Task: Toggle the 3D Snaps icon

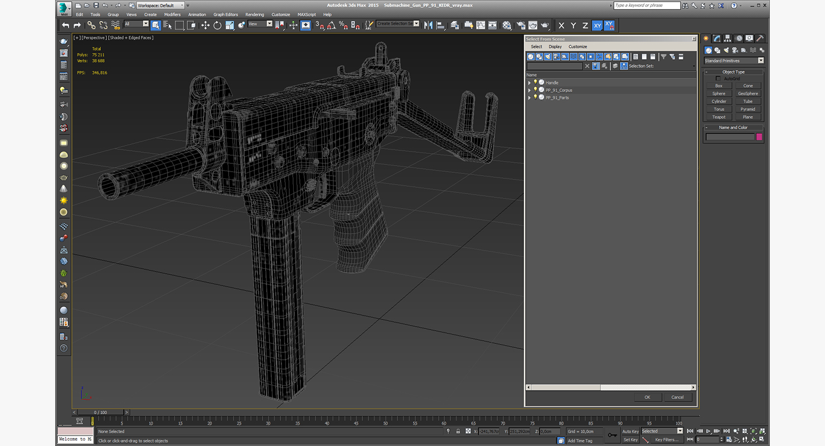Action: tap(319, 25)
